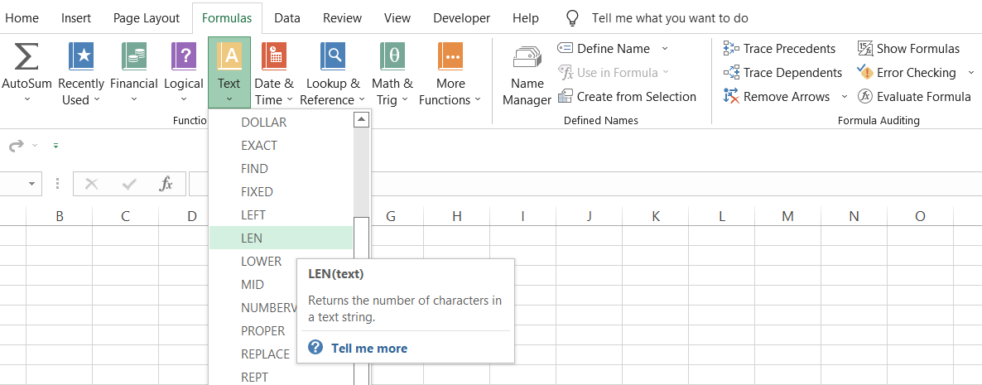Open the Lookup & Reference functions
The height and width of the screenshot is (385, 982).
tap(333, 57)
